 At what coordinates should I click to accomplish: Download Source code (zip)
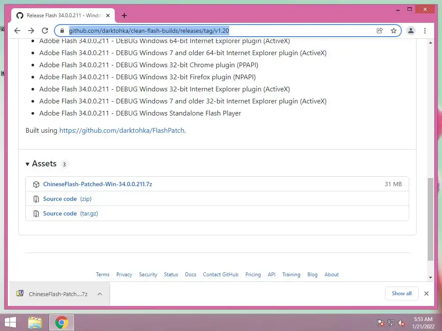tap(67, 199)
